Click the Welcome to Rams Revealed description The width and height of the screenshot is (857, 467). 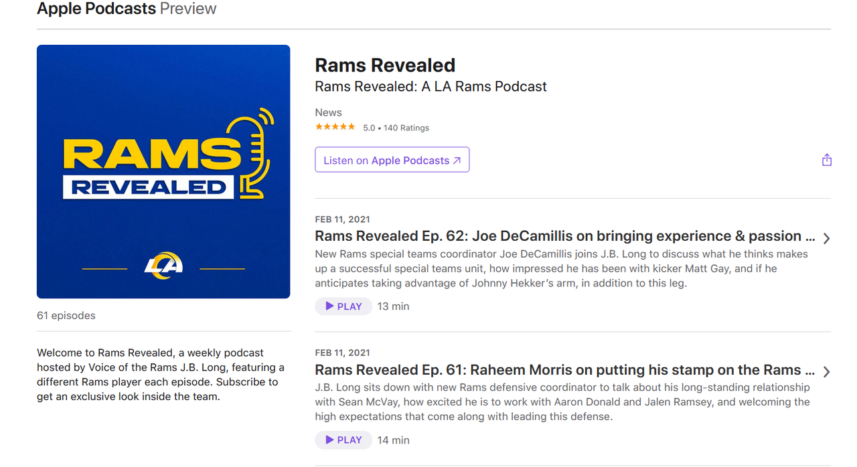pyautogui.click(x=161, y=375)
